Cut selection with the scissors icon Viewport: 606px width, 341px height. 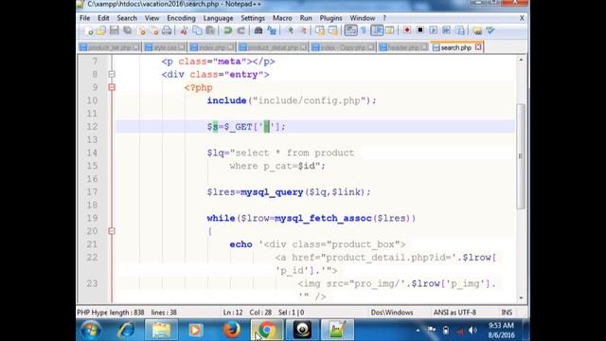[184, 30]
